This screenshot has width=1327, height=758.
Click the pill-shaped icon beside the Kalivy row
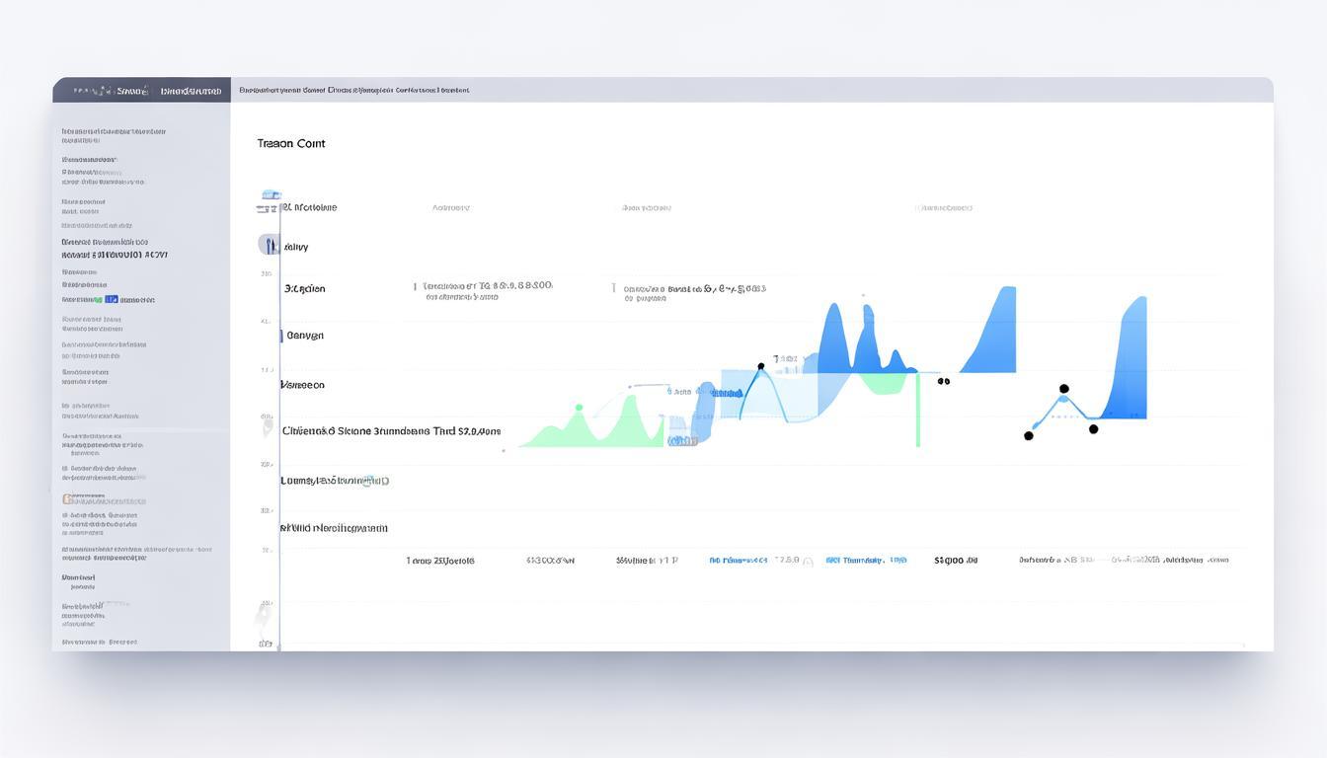pos(269,245)
